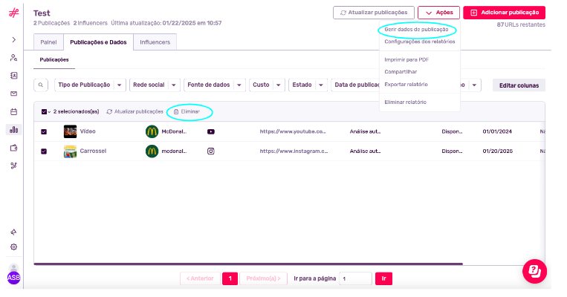567x297 pixels.
Task: Open the settings gear icon in sidebar
Action: pos(13,247)
